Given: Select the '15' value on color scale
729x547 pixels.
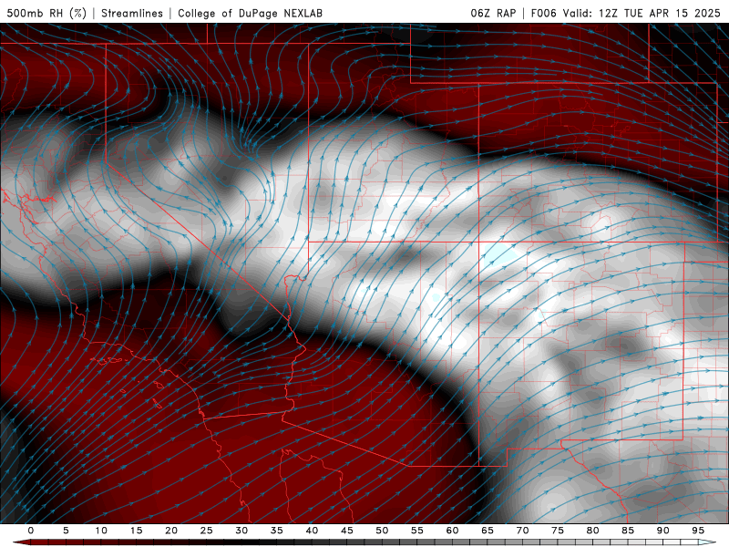Looking at the screenshot, I should 136,531.
